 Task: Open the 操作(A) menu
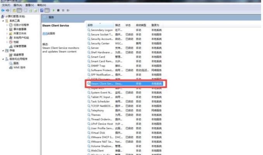coord(18,5)
